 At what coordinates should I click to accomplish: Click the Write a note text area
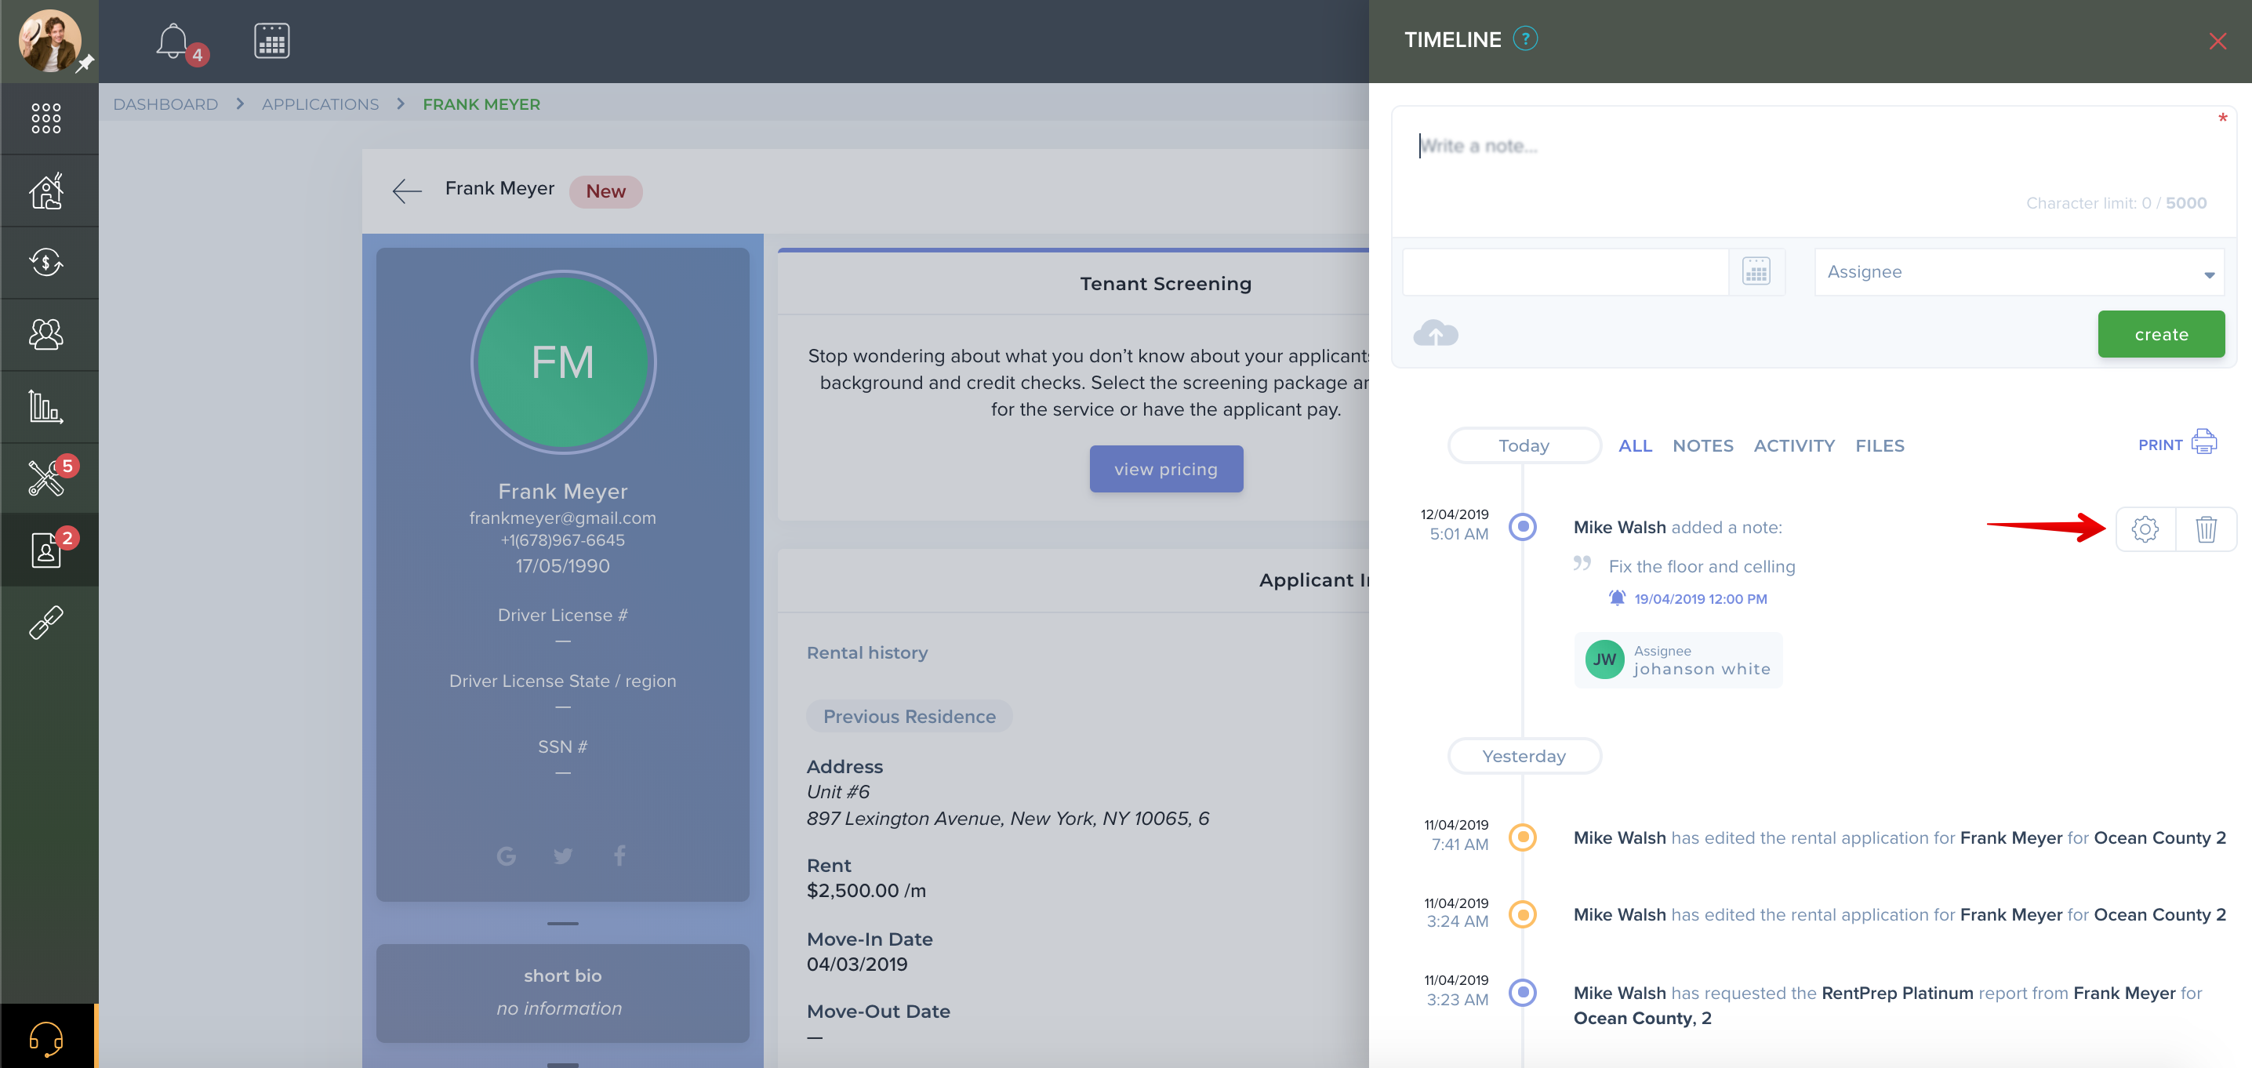pos(1814,171)
